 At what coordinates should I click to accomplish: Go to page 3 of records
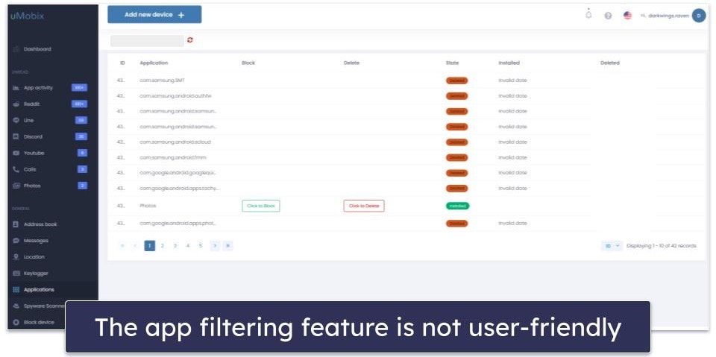point(175,246)
